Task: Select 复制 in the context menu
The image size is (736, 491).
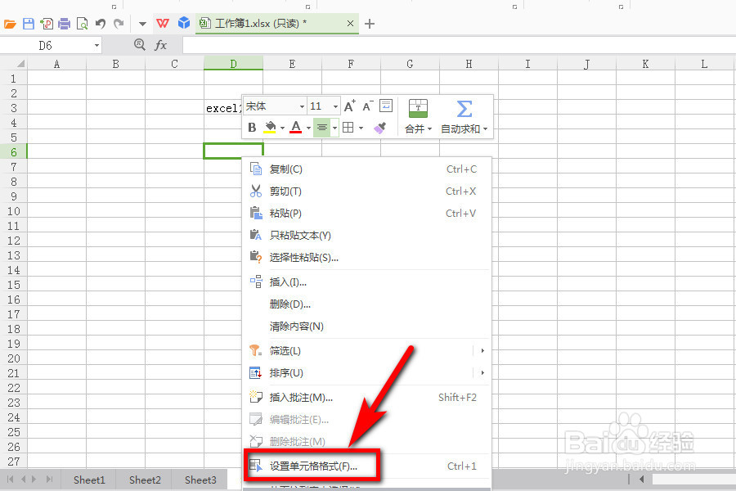Action: point(285,169)
